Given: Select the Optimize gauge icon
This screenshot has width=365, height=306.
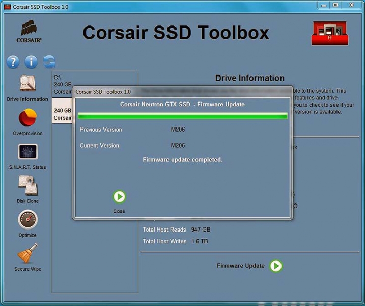Looking at the screenshot, I should coord(27,220).
